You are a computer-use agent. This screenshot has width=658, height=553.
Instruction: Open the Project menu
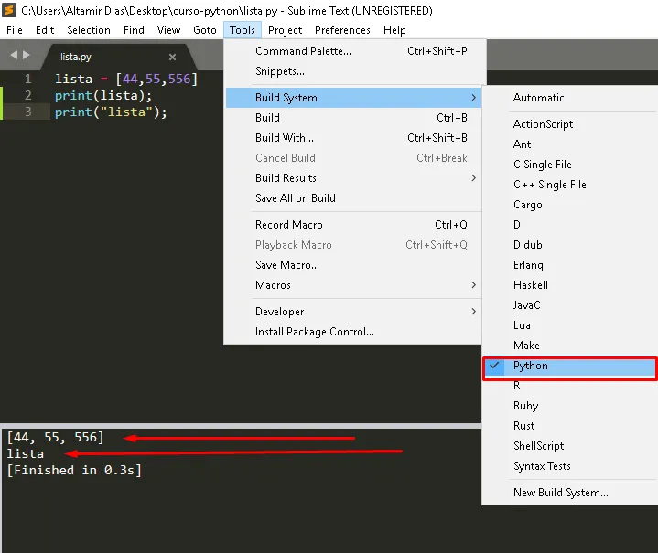(285, 30)
